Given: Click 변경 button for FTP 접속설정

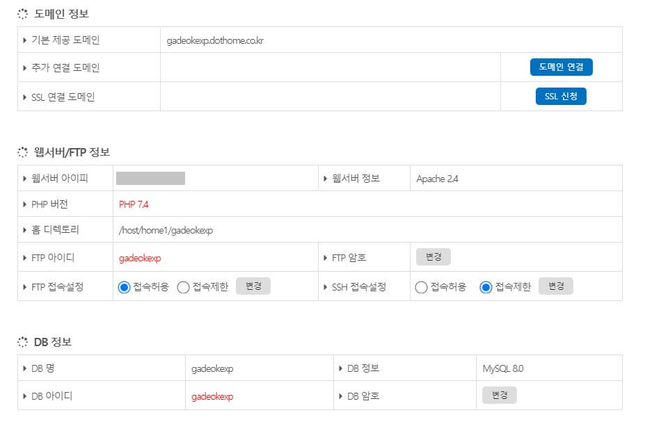Looking at the screenshot, I should pos(253,286).
